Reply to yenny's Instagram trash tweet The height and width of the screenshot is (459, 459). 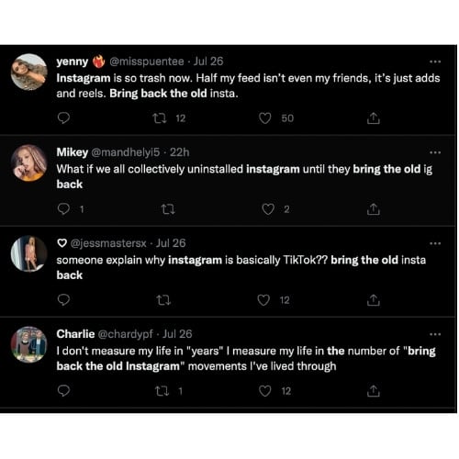(x=63, y=118)
